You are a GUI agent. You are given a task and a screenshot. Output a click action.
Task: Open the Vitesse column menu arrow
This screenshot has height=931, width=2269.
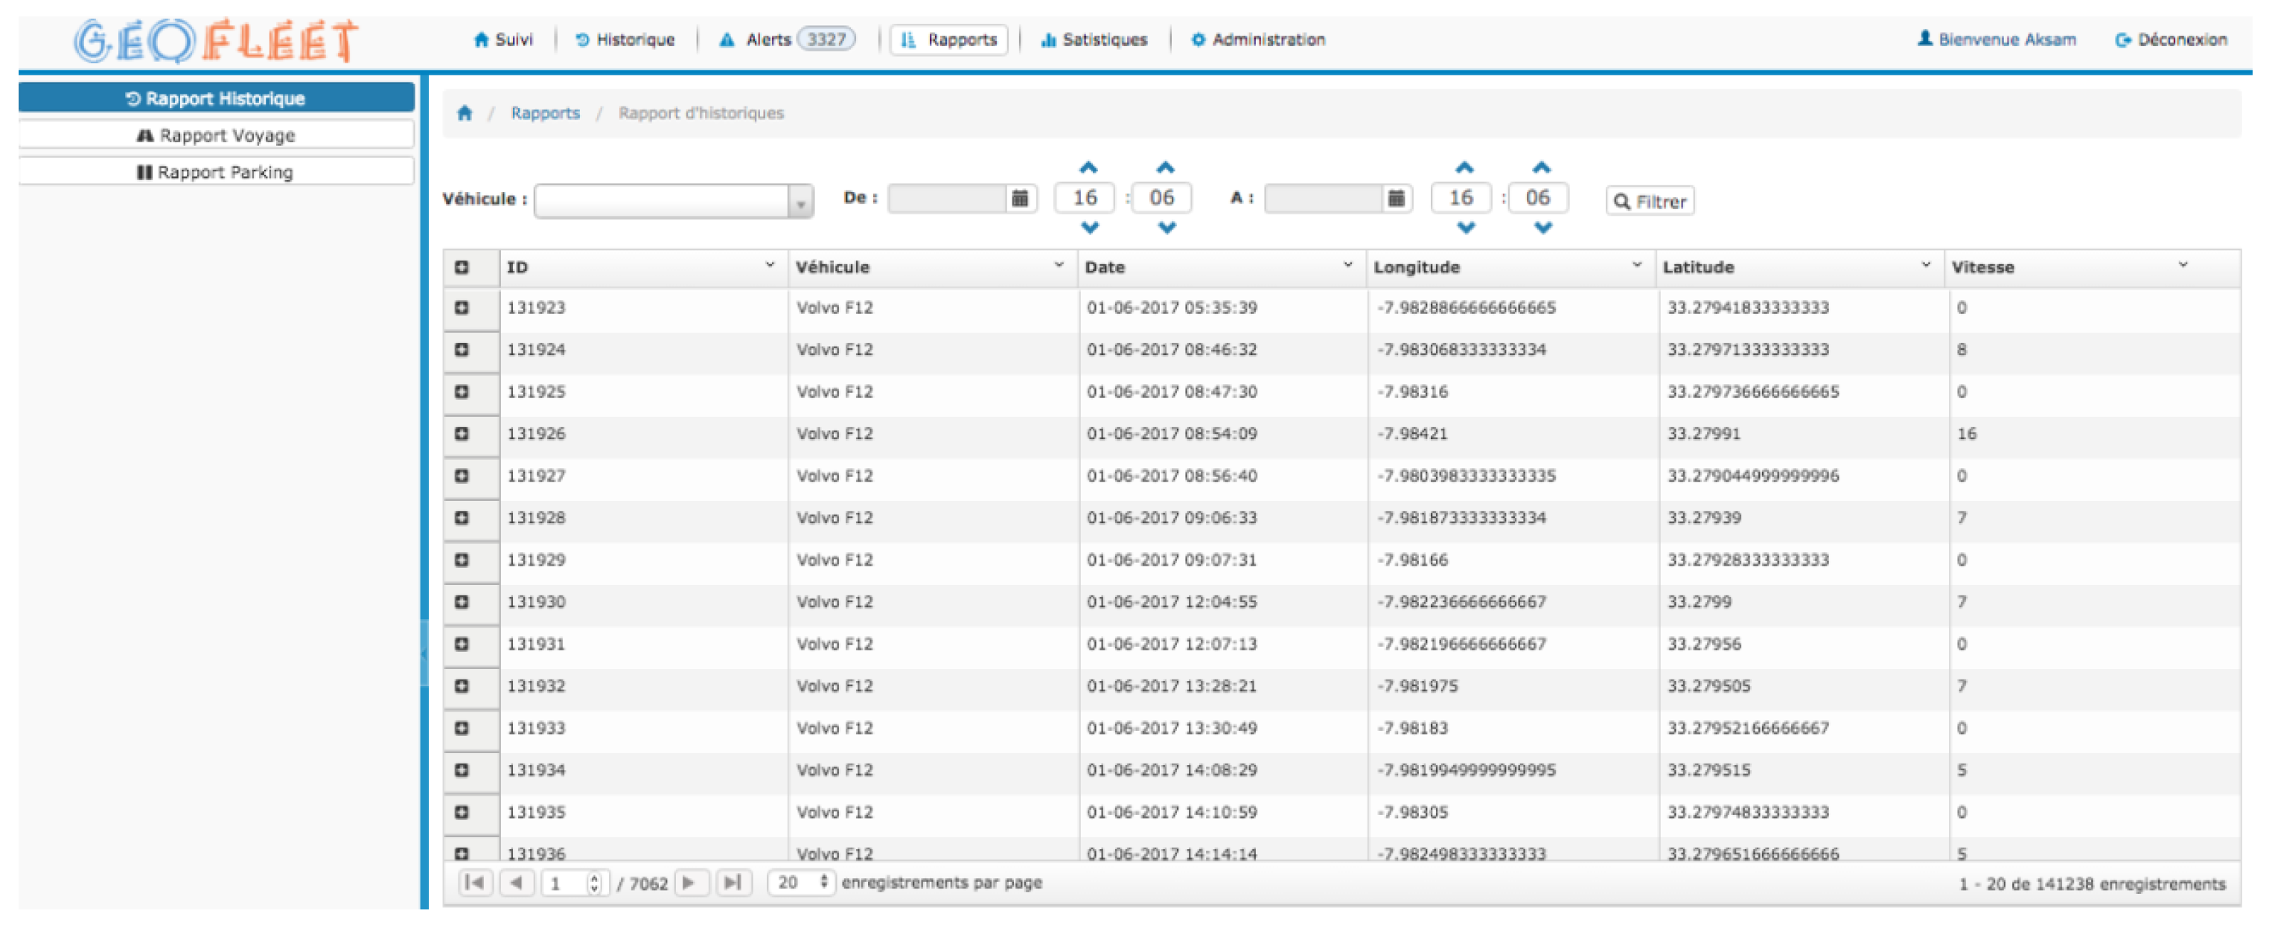[2183, 265]
